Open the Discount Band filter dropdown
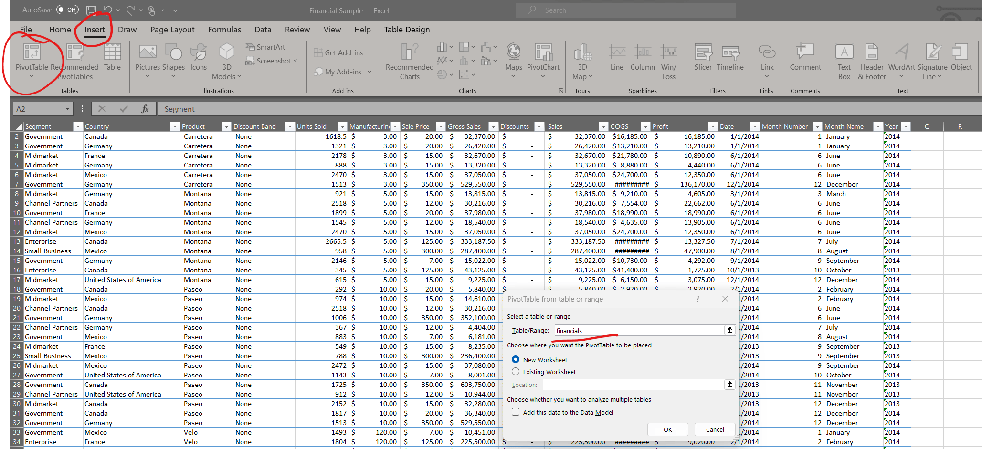The width and height of the screenshot is (982, 449). coord(289,126)
